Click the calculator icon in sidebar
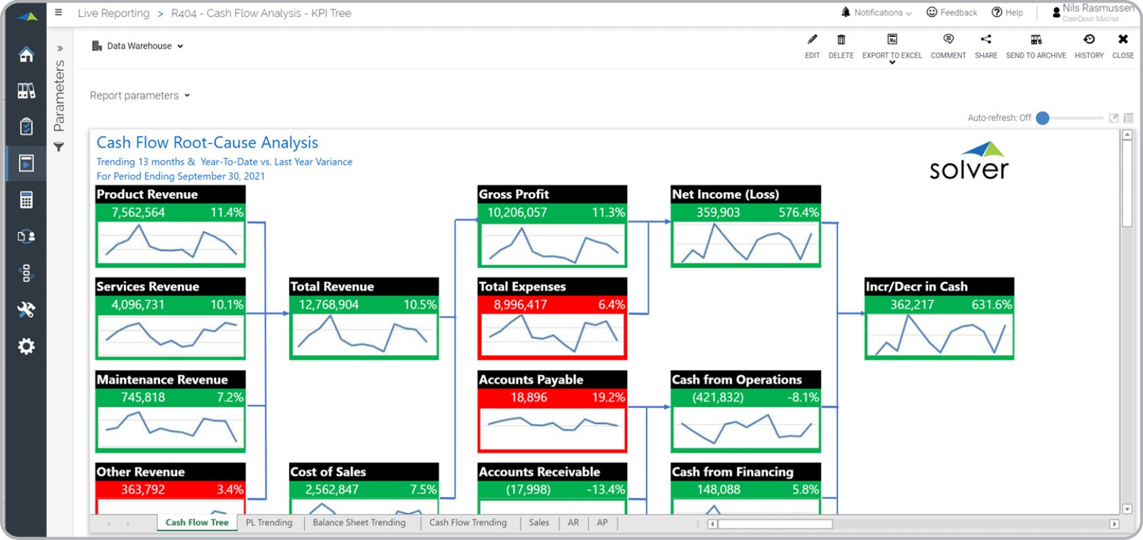Viewport: 1143px width, 540px height. click(26, 200)
